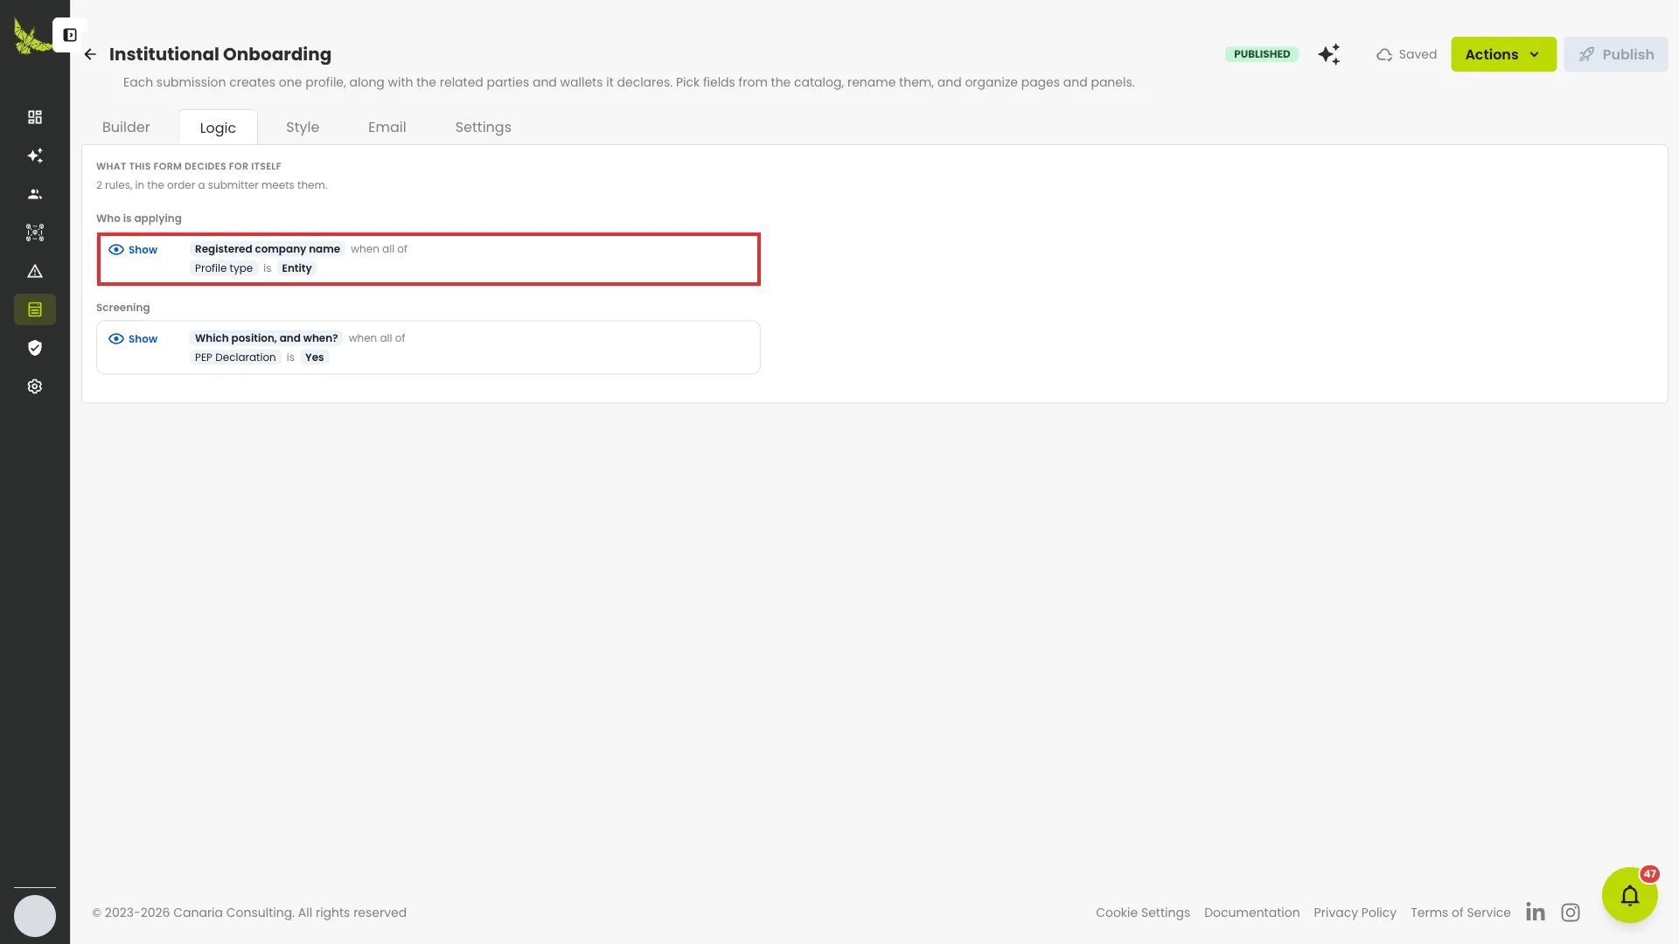Open Cookie Settings link
Screen dimensions: 1679x944
(x=1142, y=913)
